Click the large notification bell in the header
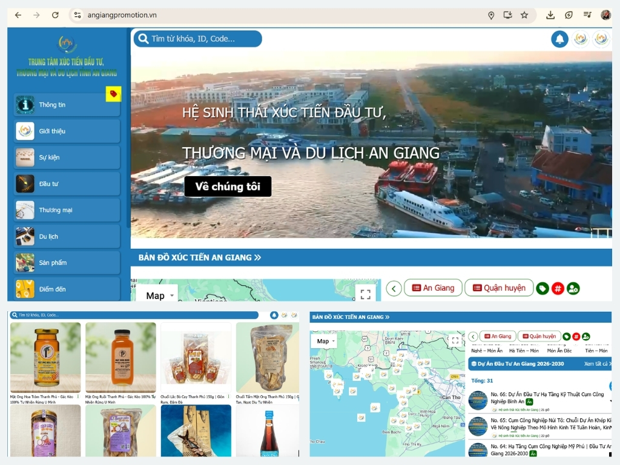The height and width of the screenshot is (465, 620). [x=559, y=39]
